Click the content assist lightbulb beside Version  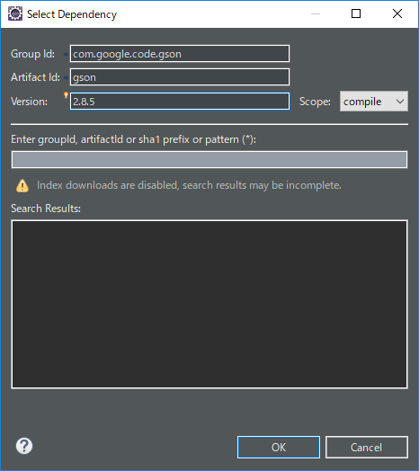[x=66, y=95]
